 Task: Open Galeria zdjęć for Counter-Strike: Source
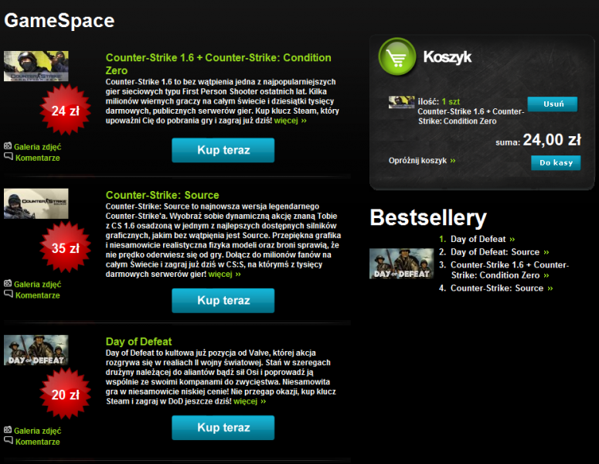[37, 284]
